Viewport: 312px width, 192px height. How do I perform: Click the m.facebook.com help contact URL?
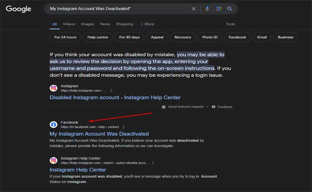[90, 127]
